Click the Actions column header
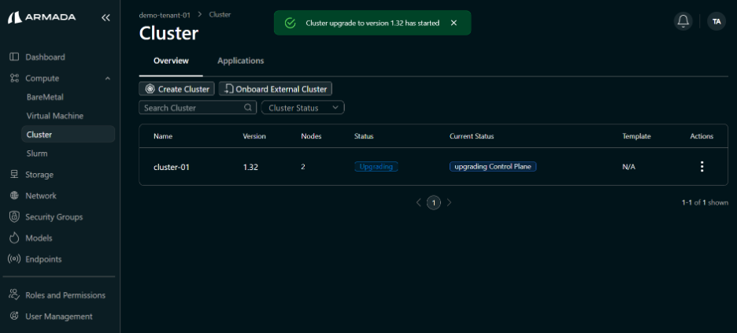 (702, 136)
